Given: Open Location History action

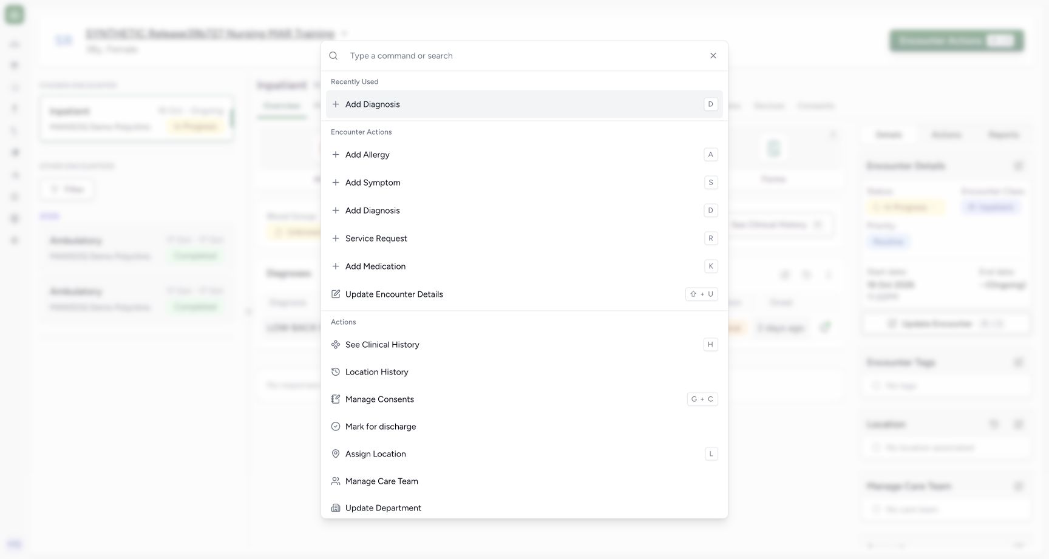Looking at the screenshot, I should coord(524,372).
